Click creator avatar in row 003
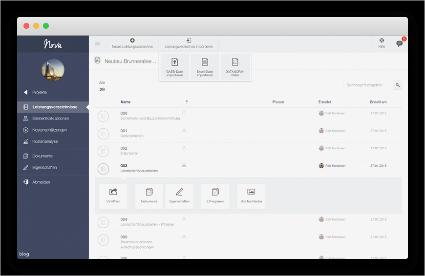The image size is (425, 276). [321, 166]
